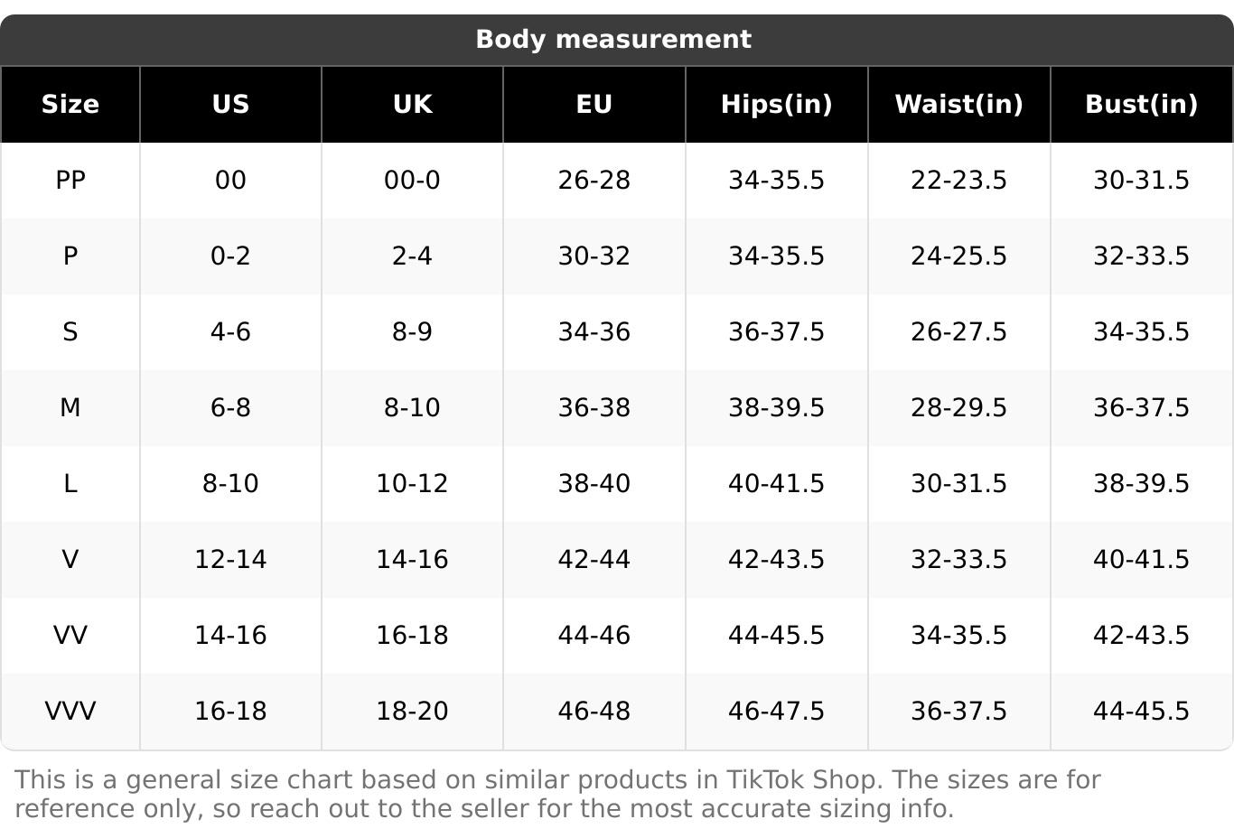Viewport: 1234px width, 838px height.
Task: Select UK value 10-12
Action: [x=412, y=484]
